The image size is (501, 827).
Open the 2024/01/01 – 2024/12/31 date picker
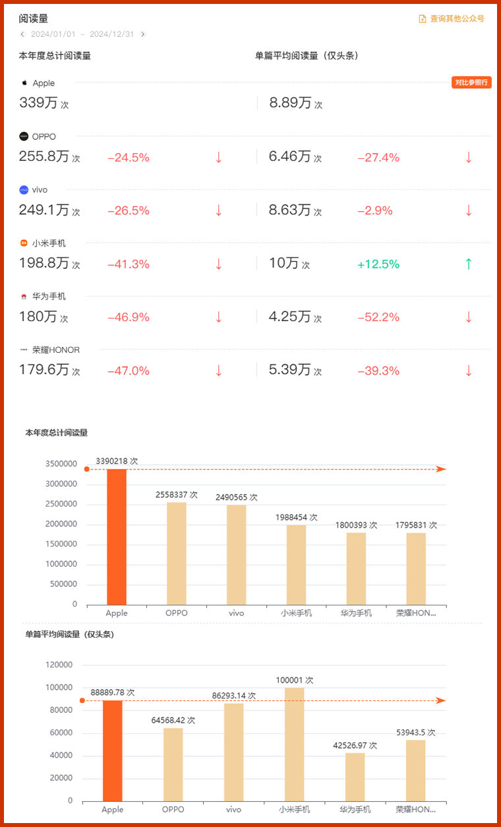(x=82, y=34)
